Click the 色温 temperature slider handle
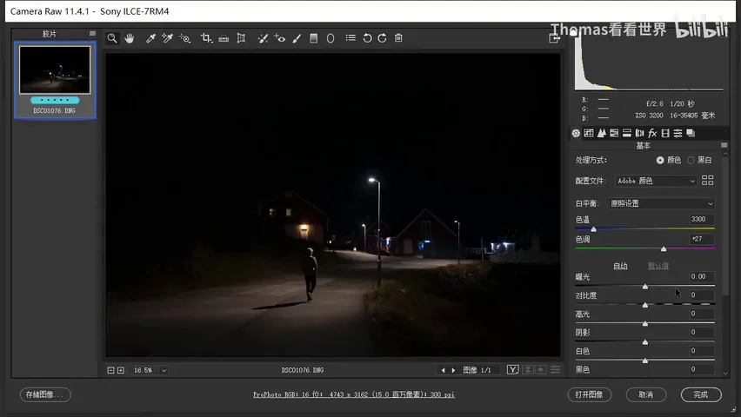The image size is (741, 417). [593, 229]
